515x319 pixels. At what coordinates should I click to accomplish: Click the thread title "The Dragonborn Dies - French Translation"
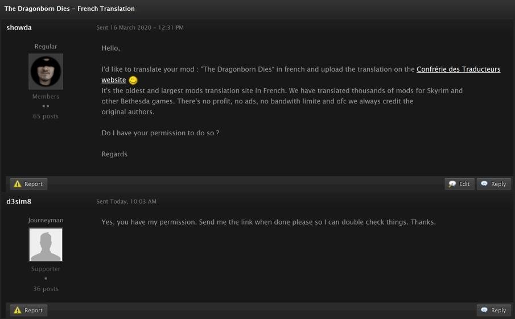(69, 9)
